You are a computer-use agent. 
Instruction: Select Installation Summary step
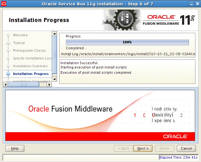click(30, 66)
